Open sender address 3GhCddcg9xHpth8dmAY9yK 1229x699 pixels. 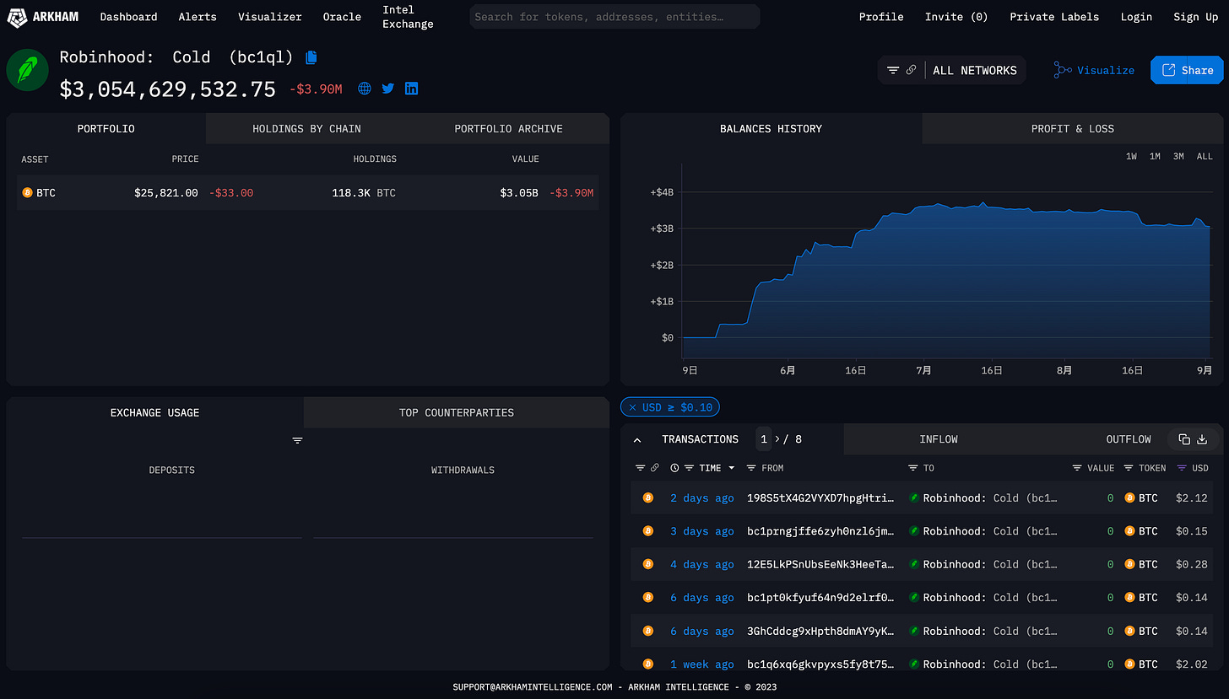820,631
